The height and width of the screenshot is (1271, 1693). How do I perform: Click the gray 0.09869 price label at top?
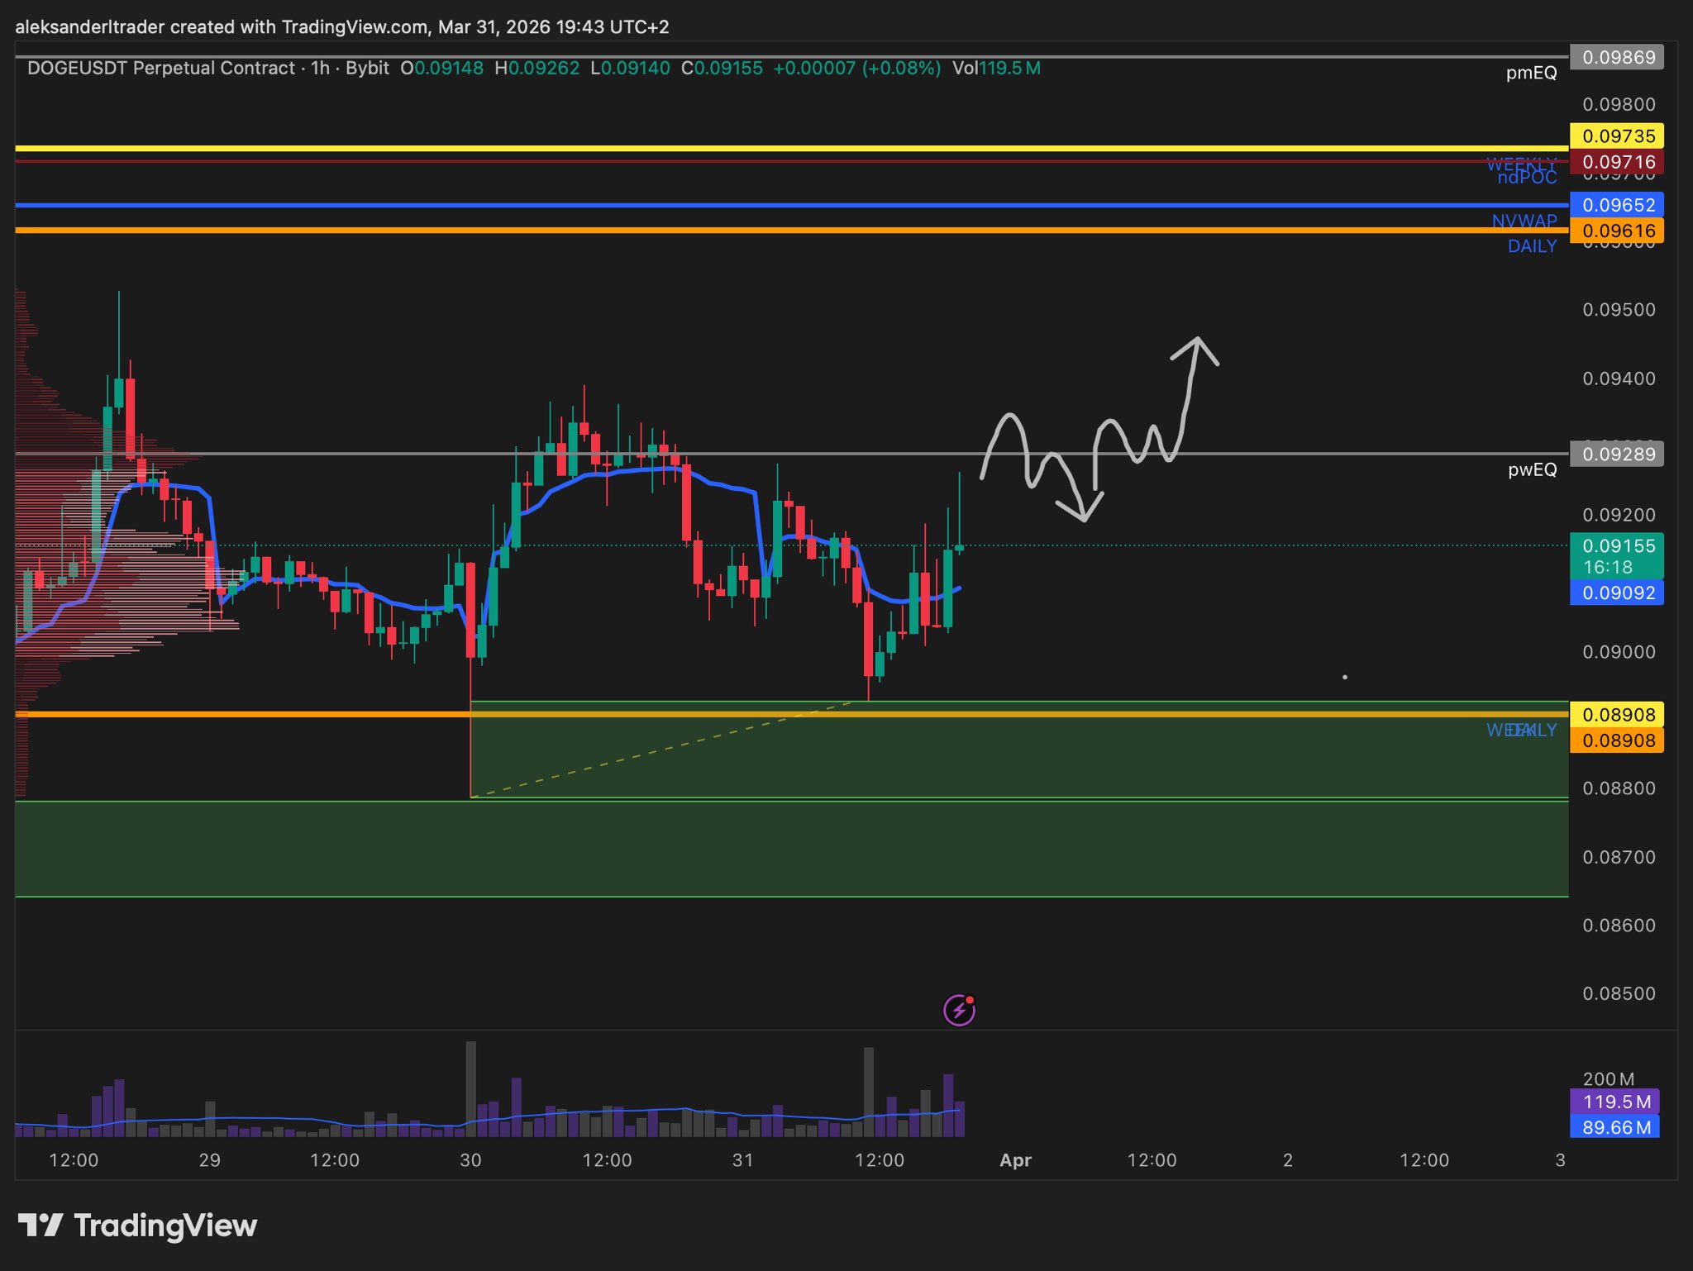point(1616,57)
